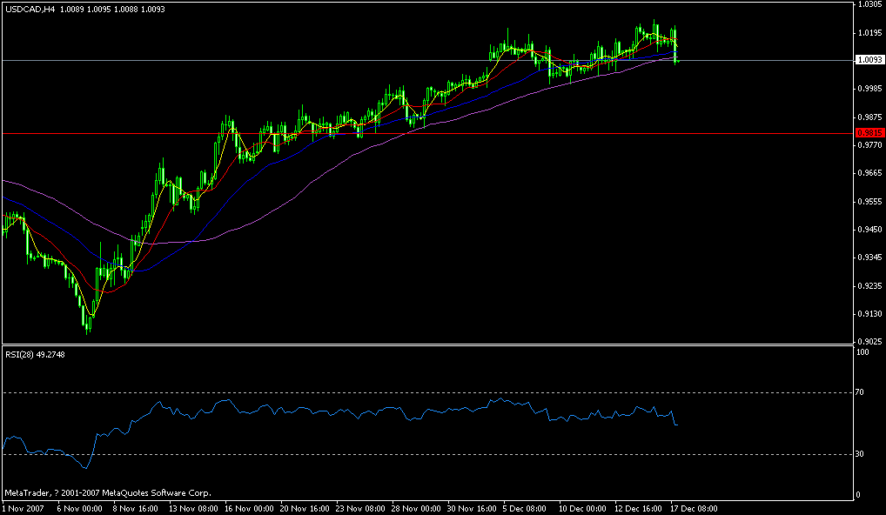The width and height of the screenshot is (886, 515).
Task: Click the MetaQuotes Software Corp. copyright text
Action: (x=108, y=492)
